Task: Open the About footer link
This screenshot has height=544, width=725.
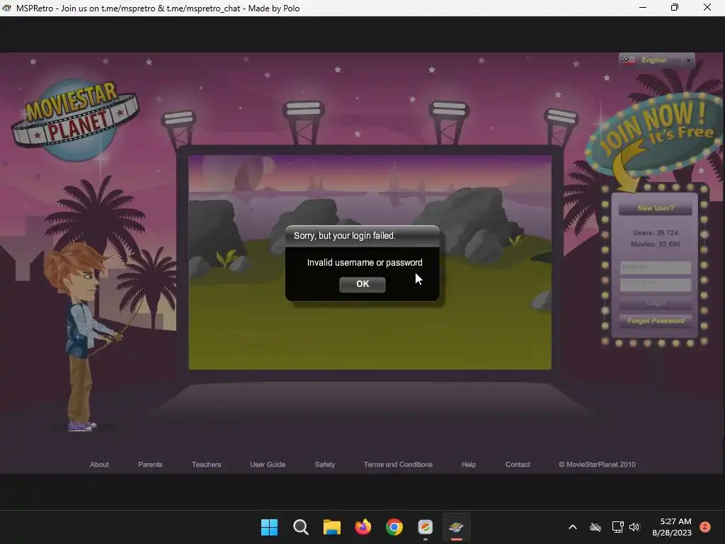Action: click(x=99, y=465)
